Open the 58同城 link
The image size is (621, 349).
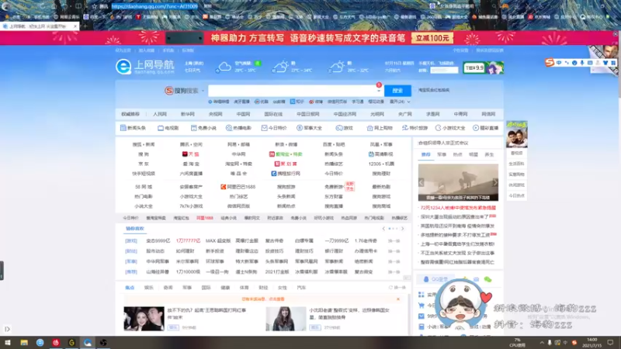pyautogui.click(x=144, y=186)
